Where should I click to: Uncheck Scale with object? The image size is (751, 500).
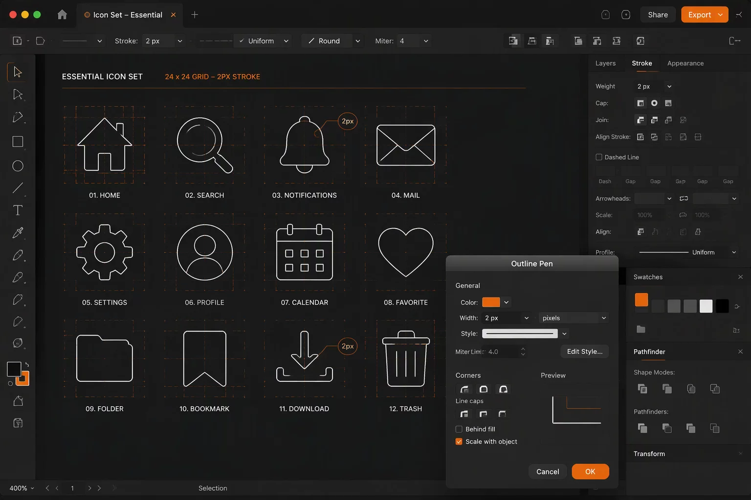tap(459, 441)
